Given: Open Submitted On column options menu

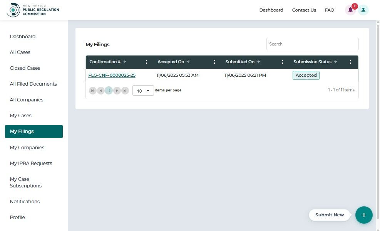Looking at the screenshot, I should click(x=282, y=62).
